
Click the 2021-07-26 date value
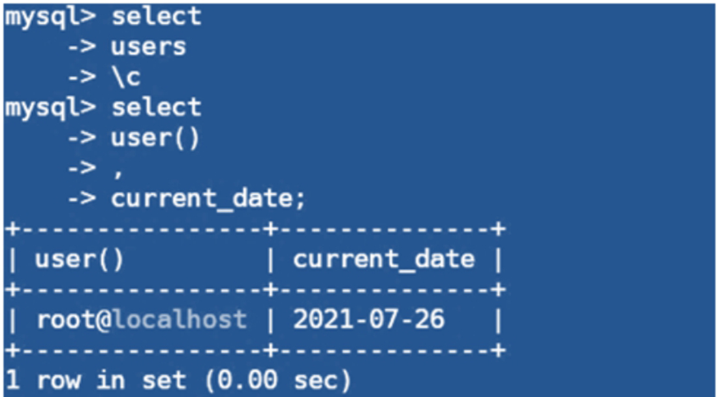pos(368,319)
